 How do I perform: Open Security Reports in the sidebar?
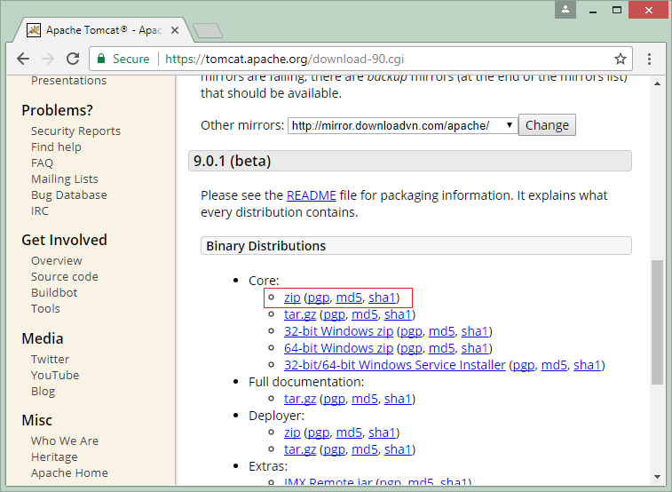click(x=75, y=131)
